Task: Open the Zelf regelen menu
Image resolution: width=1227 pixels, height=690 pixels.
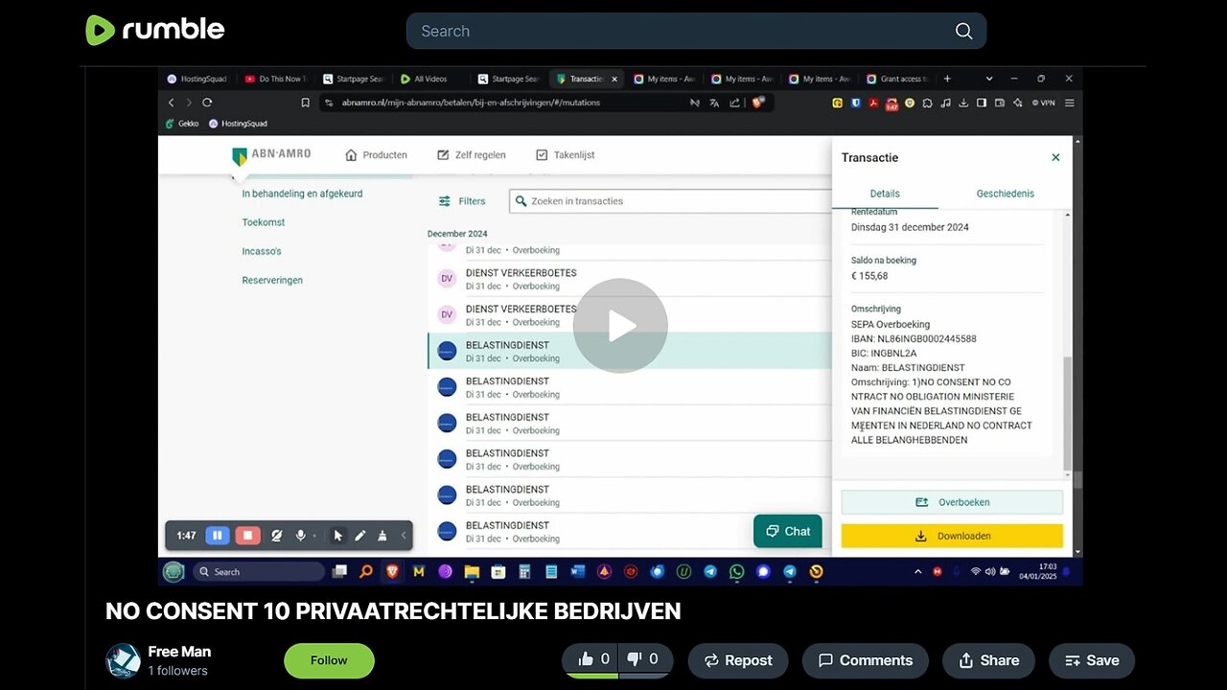Action: pos(471,154)
